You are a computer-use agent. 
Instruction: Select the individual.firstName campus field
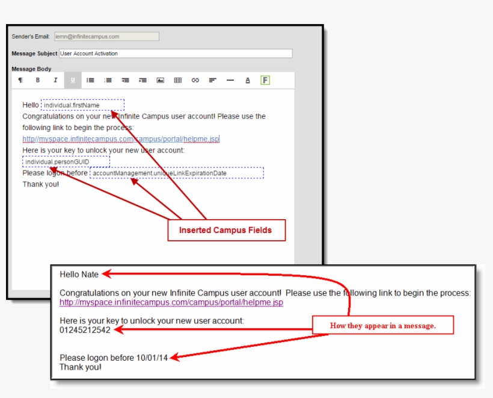point(82,105)
